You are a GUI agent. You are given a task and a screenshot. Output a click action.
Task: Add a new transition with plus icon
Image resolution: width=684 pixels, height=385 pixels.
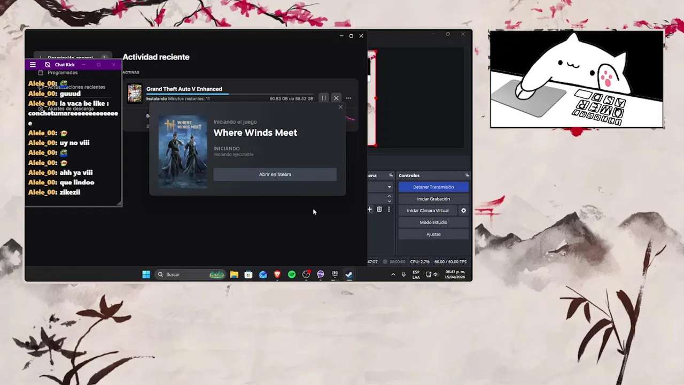(369, 210)
